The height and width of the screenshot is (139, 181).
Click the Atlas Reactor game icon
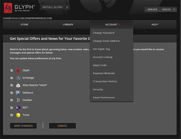tap(18, 85)
